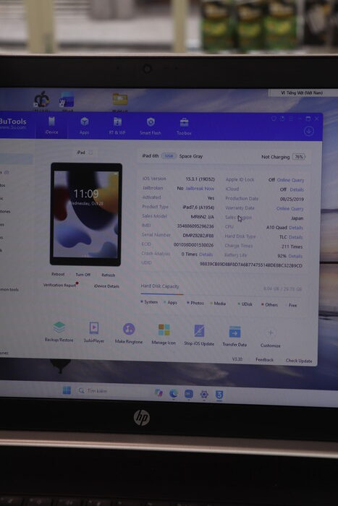
Task: Click the battery percentage 76% indicator
Action: click(x=299, y=157)
